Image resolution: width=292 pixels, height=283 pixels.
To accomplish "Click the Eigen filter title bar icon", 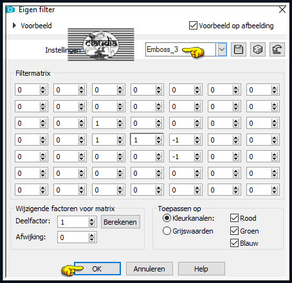I will coord(10,10).
